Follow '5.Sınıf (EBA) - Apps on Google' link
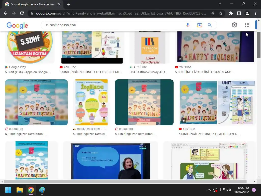The height and width of the screenshot is (196, 261). (x=28, y=72)
